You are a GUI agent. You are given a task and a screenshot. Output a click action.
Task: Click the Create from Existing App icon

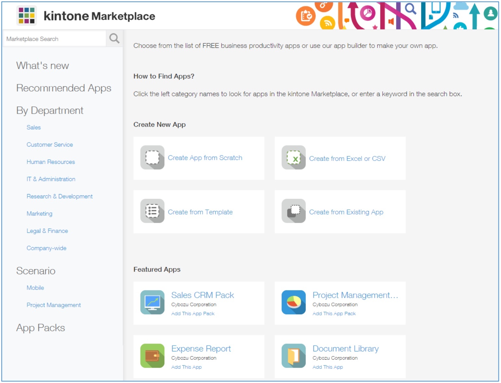293,211
